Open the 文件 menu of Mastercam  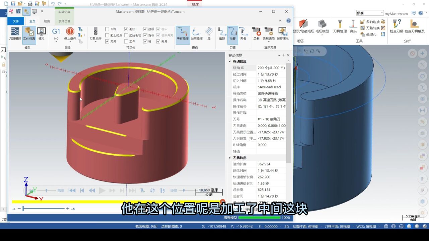(15, 21)
